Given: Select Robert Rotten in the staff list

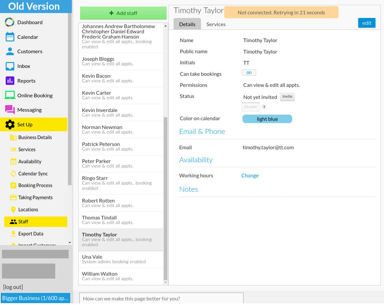Looking at the screenshot, I should point(121,203).
